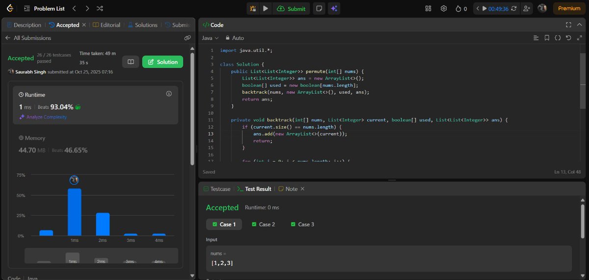Toggle the Auto lock setting

235,38
